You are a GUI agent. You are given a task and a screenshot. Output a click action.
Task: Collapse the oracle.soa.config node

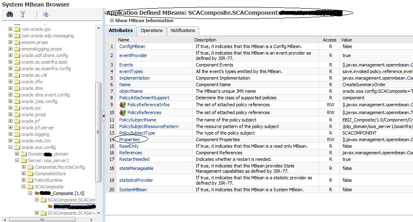[x=10, y=147]
